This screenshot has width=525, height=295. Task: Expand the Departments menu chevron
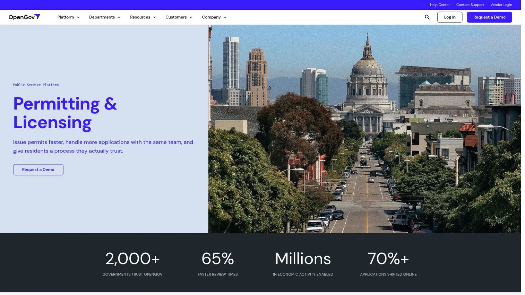tap(119, 17)
